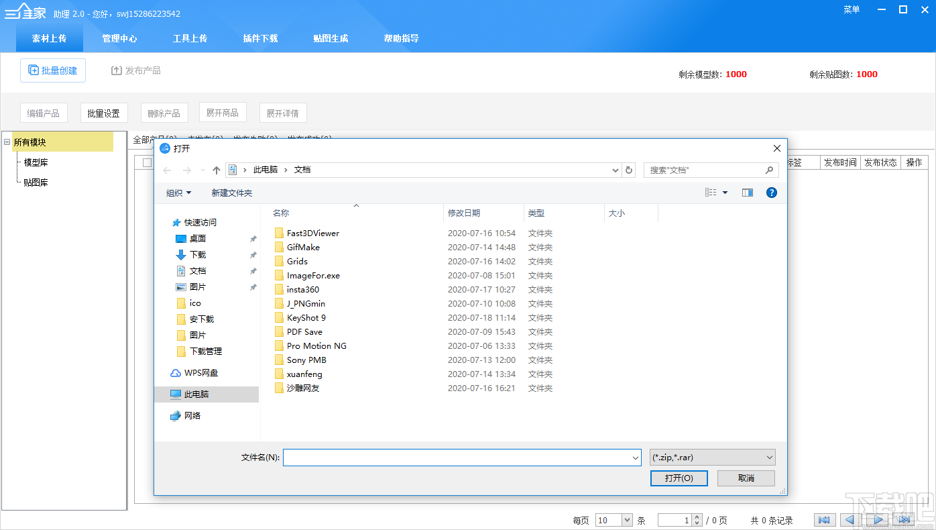Click the '沙雕网友' folder name
The width and height of the screenshot is (936, 530).
pos(303,388)
